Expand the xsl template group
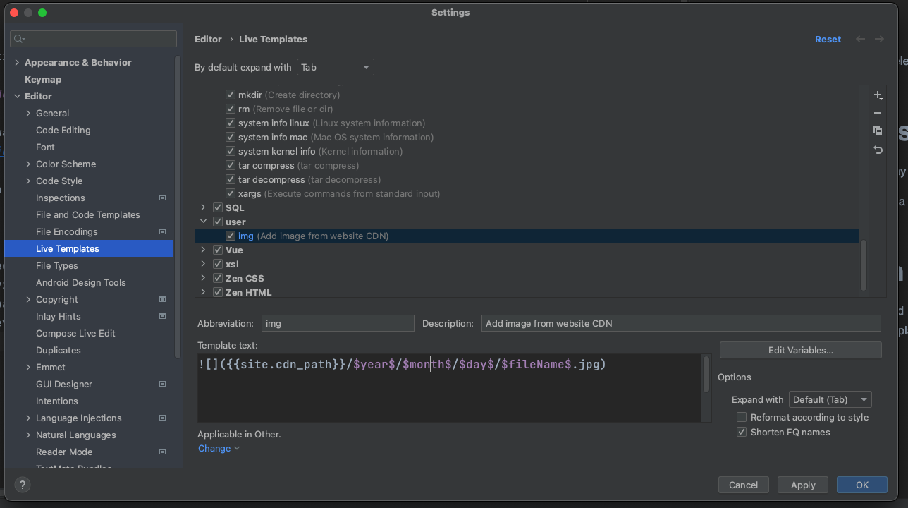This screenshot has width=908, height=508. 203,264
